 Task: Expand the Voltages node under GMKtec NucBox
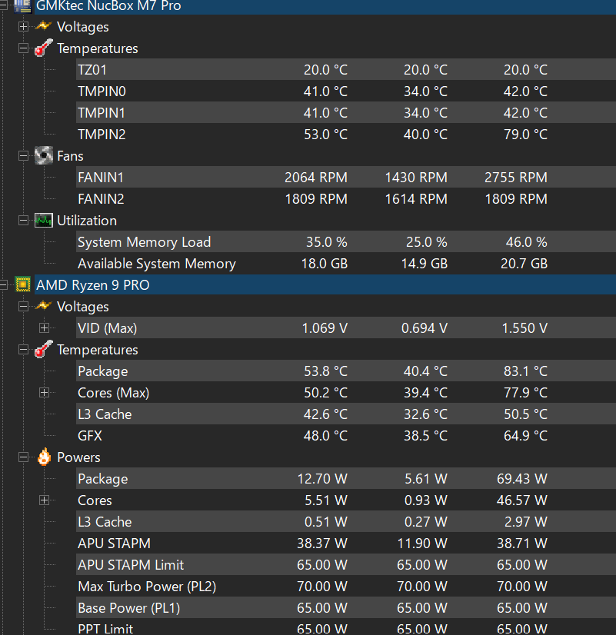[x=23, y=27]
